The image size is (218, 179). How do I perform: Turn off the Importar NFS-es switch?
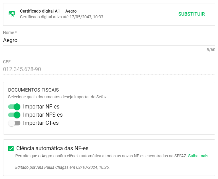click(14, 115)
